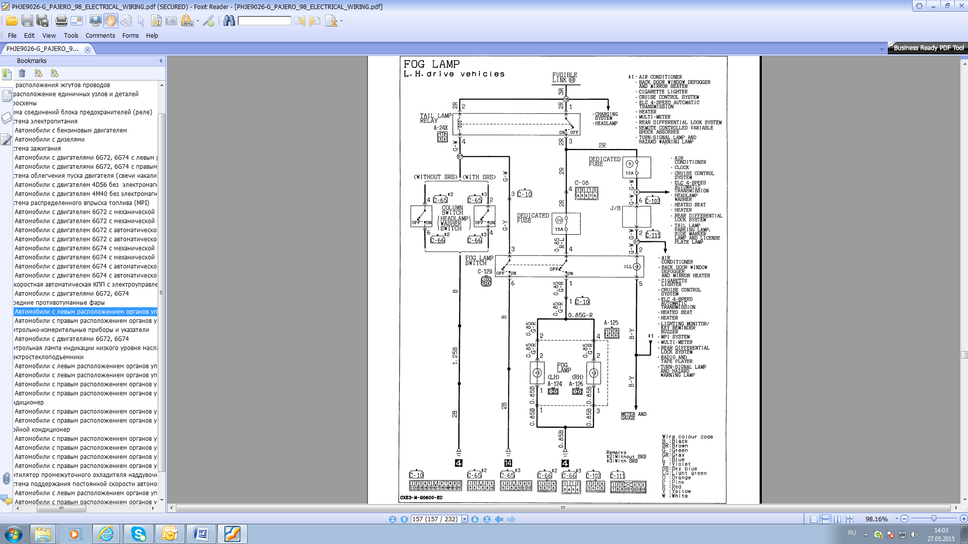968x544 pixels.
Task: Click the Print icon
Action: click(x=61, y=21)
